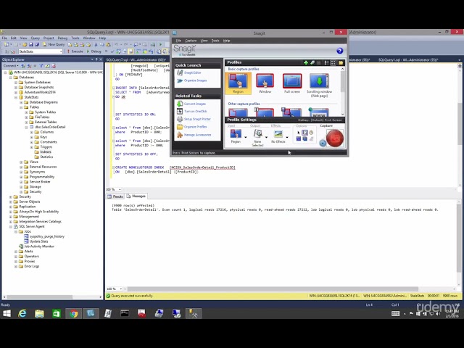Expand the System Databases node
This screenshot has width=464, height=348.
[x=16, y=82]
